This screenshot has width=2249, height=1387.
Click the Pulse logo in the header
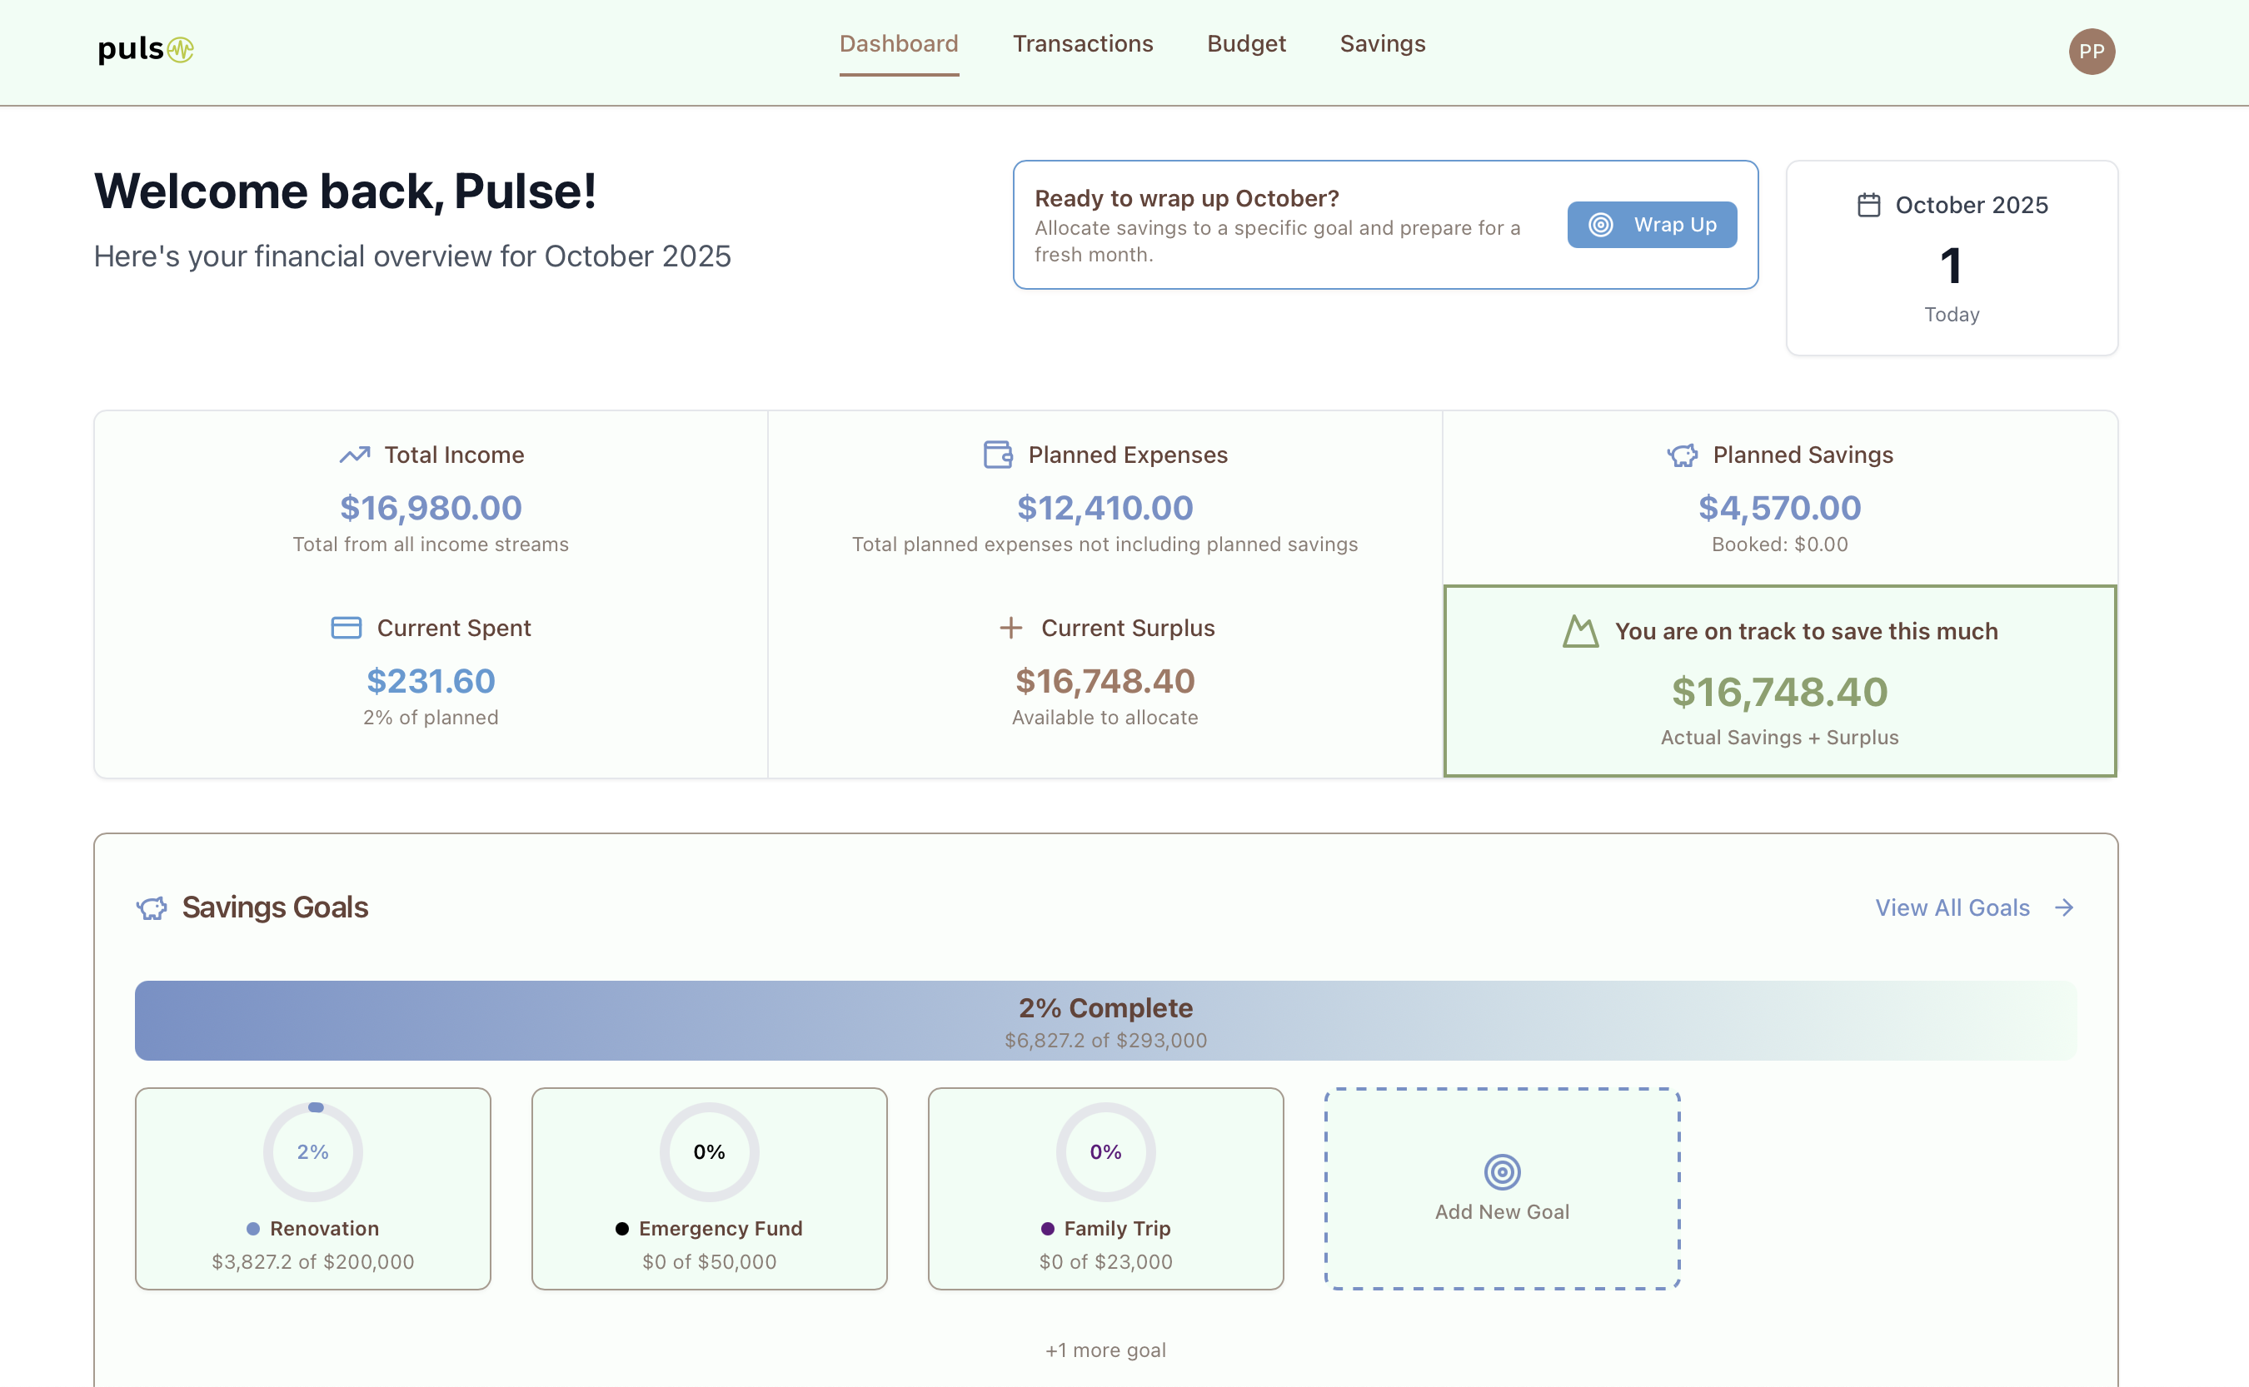pos(145,48)
